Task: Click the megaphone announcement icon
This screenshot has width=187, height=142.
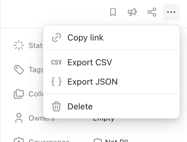Action: click(132, 12)
